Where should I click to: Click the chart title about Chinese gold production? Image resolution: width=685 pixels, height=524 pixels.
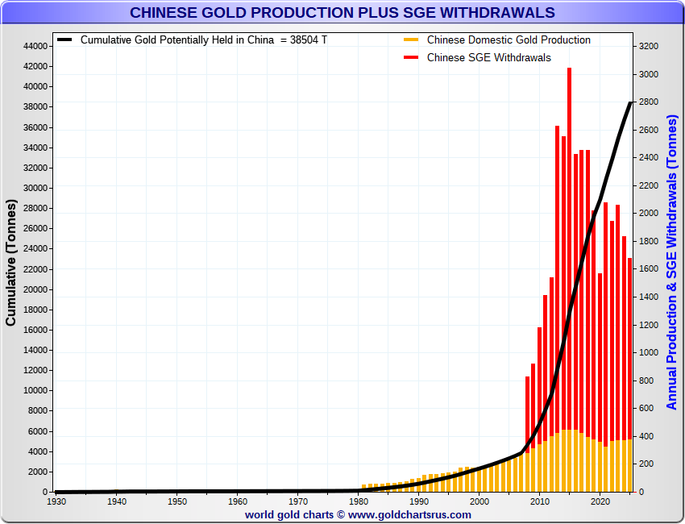point(342,13)
